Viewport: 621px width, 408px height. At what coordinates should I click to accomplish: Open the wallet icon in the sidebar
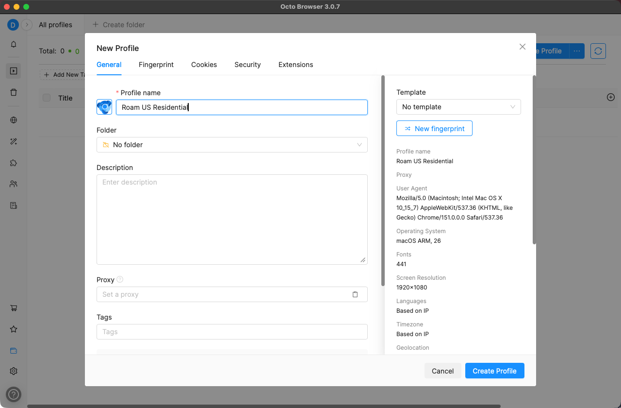point(14,351)
